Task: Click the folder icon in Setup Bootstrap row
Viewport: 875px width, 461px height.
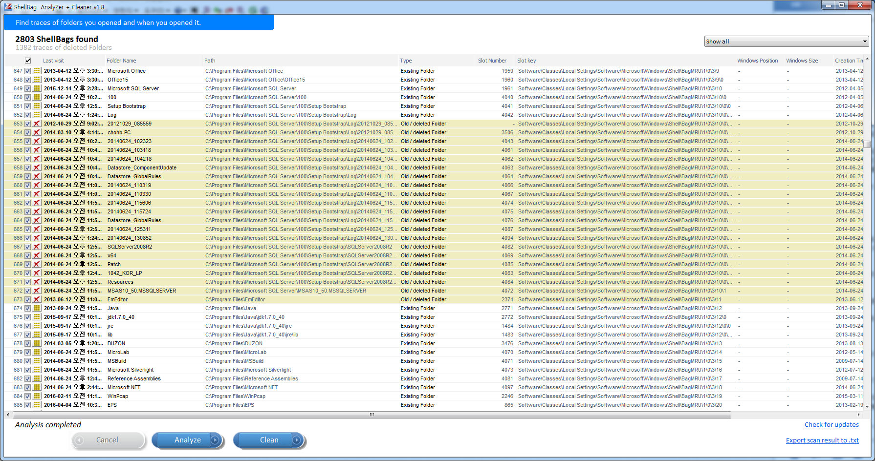Action: (37, 106)
